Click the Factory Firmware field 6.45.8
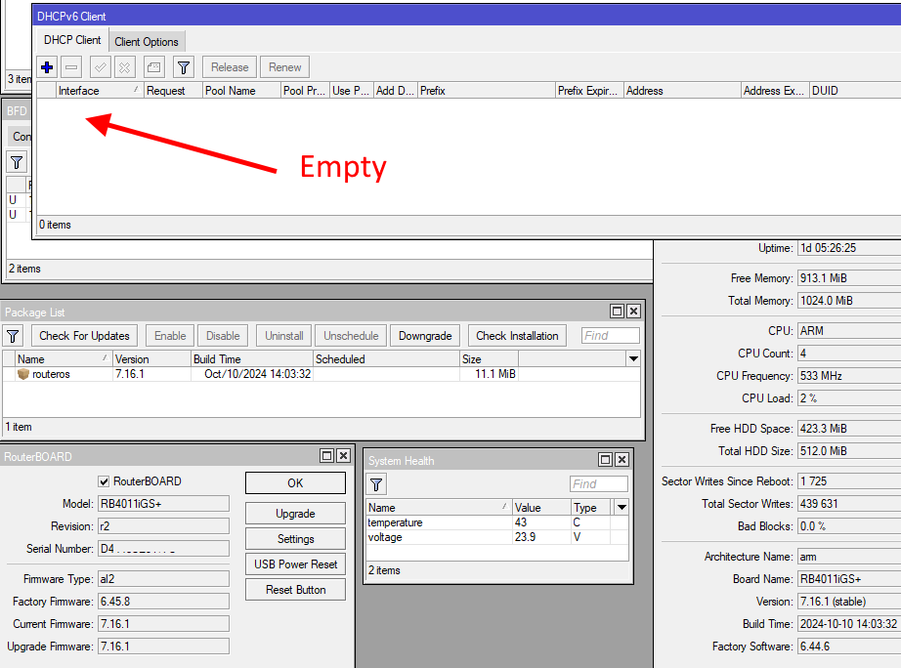Viewport: 901px width, 668px height. 163,602
